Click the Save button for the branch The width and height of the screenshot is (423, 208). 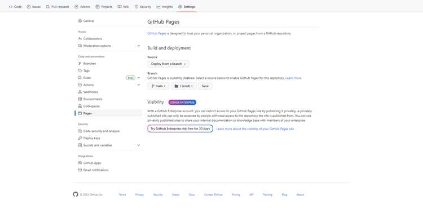(x=205, y=86)
